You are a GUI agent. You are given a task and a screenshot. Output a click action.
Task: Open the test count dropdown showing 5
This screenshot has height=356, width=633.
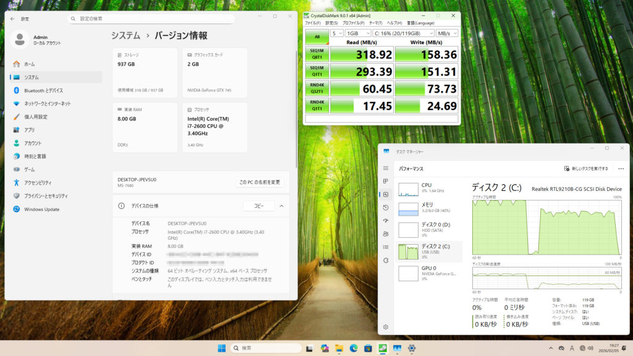pos(337,33)
